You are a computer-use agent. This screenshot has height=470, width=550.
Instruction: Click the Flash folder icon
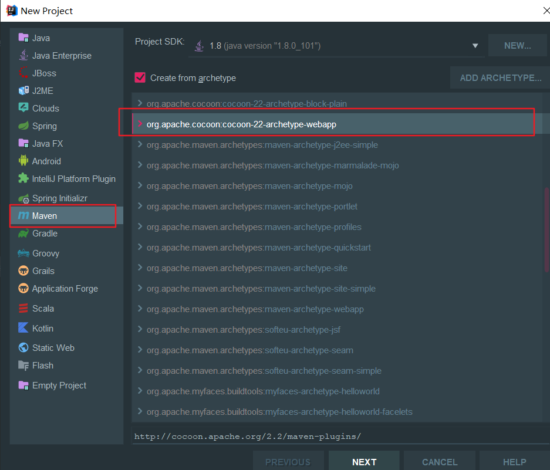click(23, 365)
